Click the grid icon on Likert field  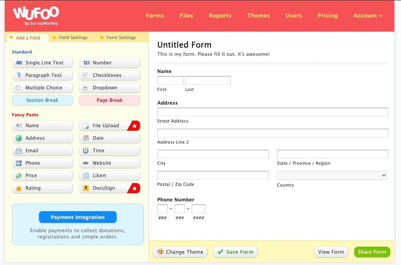point(86,175)
